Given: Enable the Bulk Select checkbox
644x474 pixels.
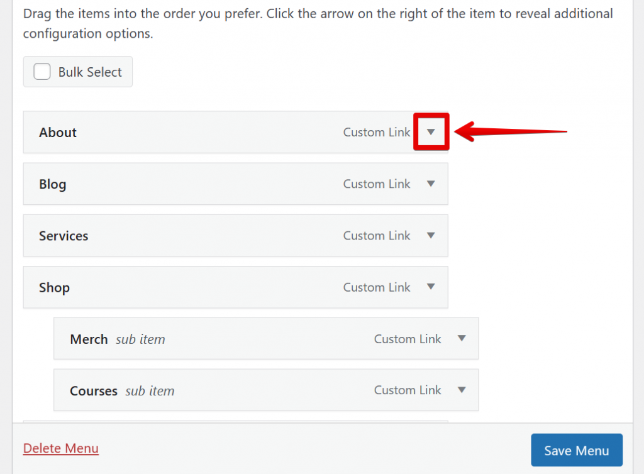Looking at the screenshot, I should click(42, 72).
